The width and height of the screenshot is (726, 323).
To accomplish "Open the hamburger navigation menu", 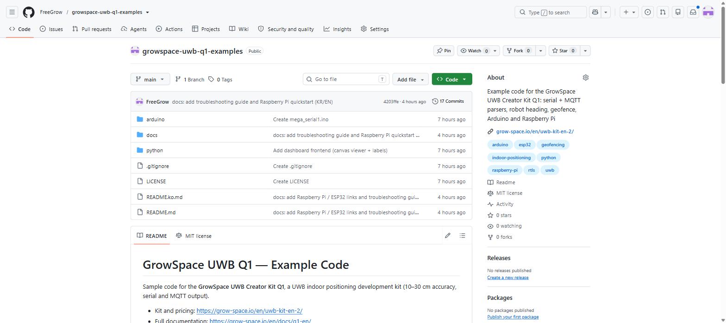I will (12, 12).
